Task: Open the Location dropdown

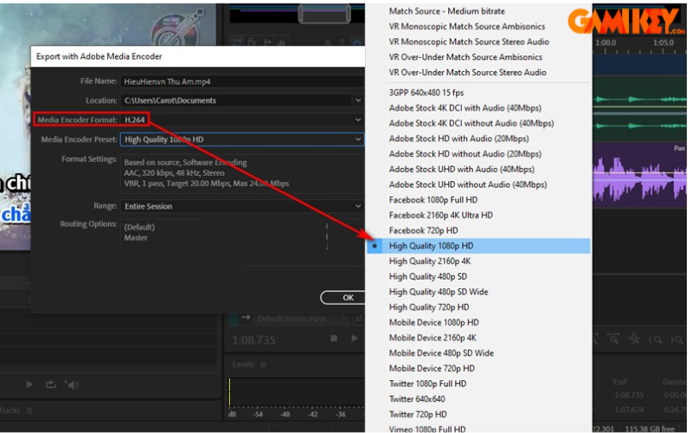Action: tap(358, 100)
